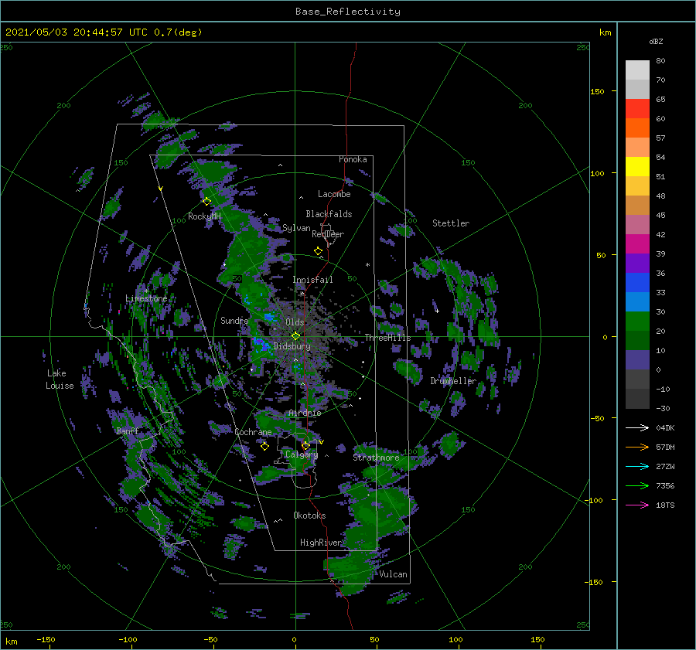Click the Olds city label
This screenshot has width=696, height=650.
pos(295,322)
